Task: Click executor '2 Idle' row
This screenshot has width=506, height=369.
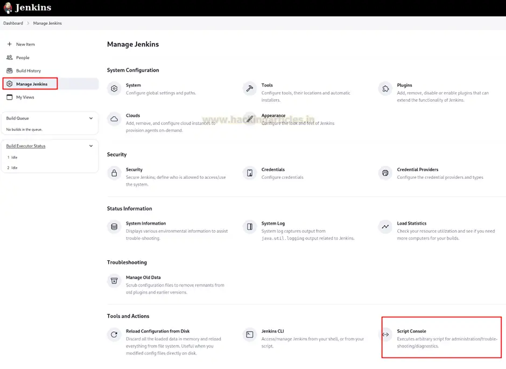Action: pos(12,168)
